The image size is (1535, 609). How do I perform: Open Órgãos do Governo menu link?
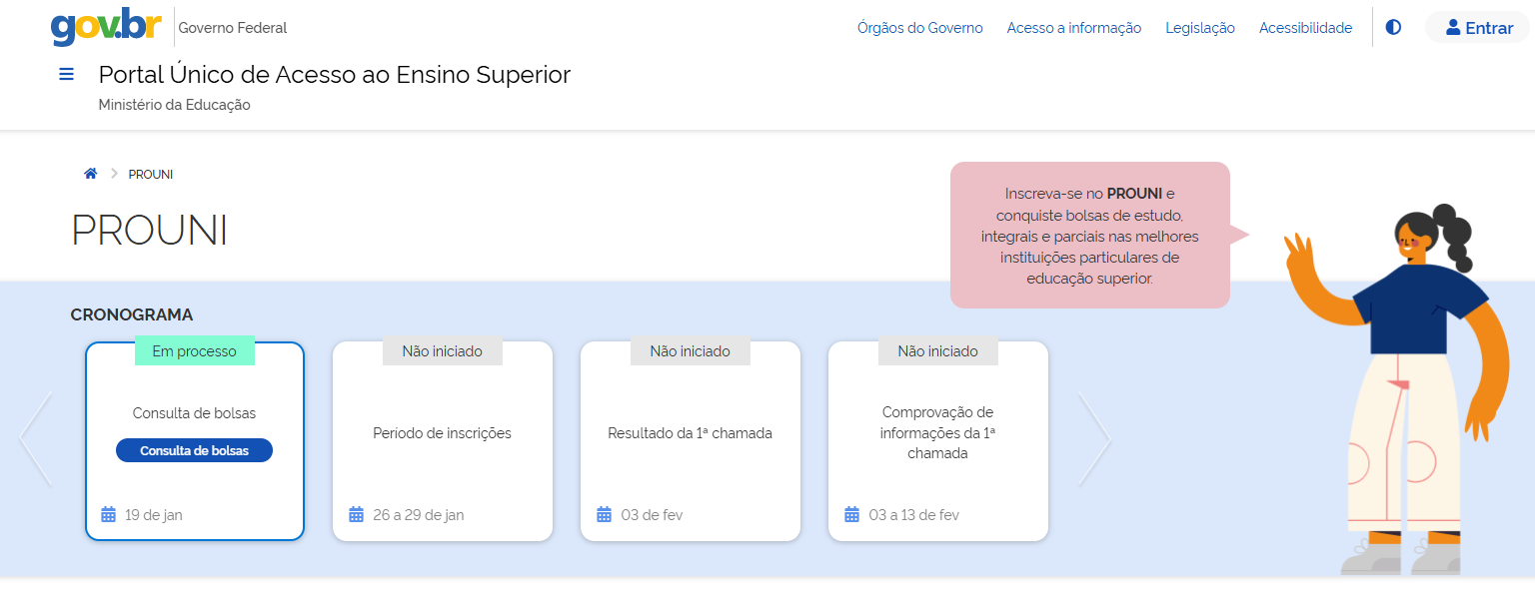pyautogui.click(x=919, y=28)
